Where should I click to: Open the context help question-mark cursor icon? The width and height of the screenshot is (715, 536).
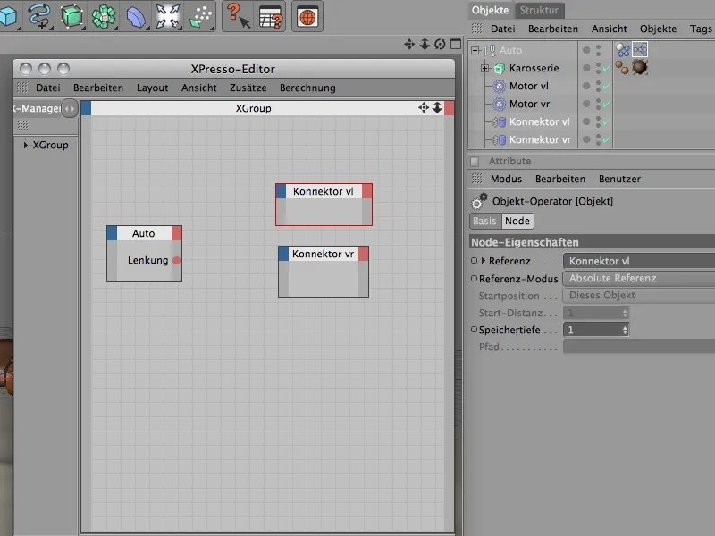(235, 15)
